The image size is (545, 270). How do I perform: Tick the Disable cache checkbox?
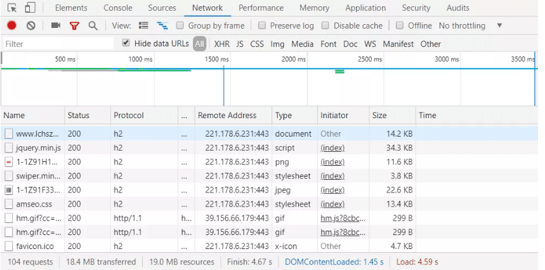point(325,25)
